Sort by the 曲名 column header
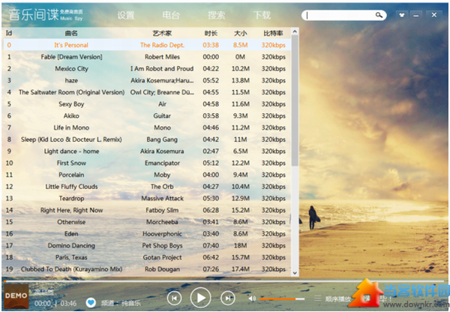 (x=71, y=33)
